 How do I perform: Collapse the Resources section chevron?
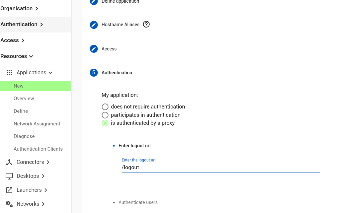click(31, 56)
